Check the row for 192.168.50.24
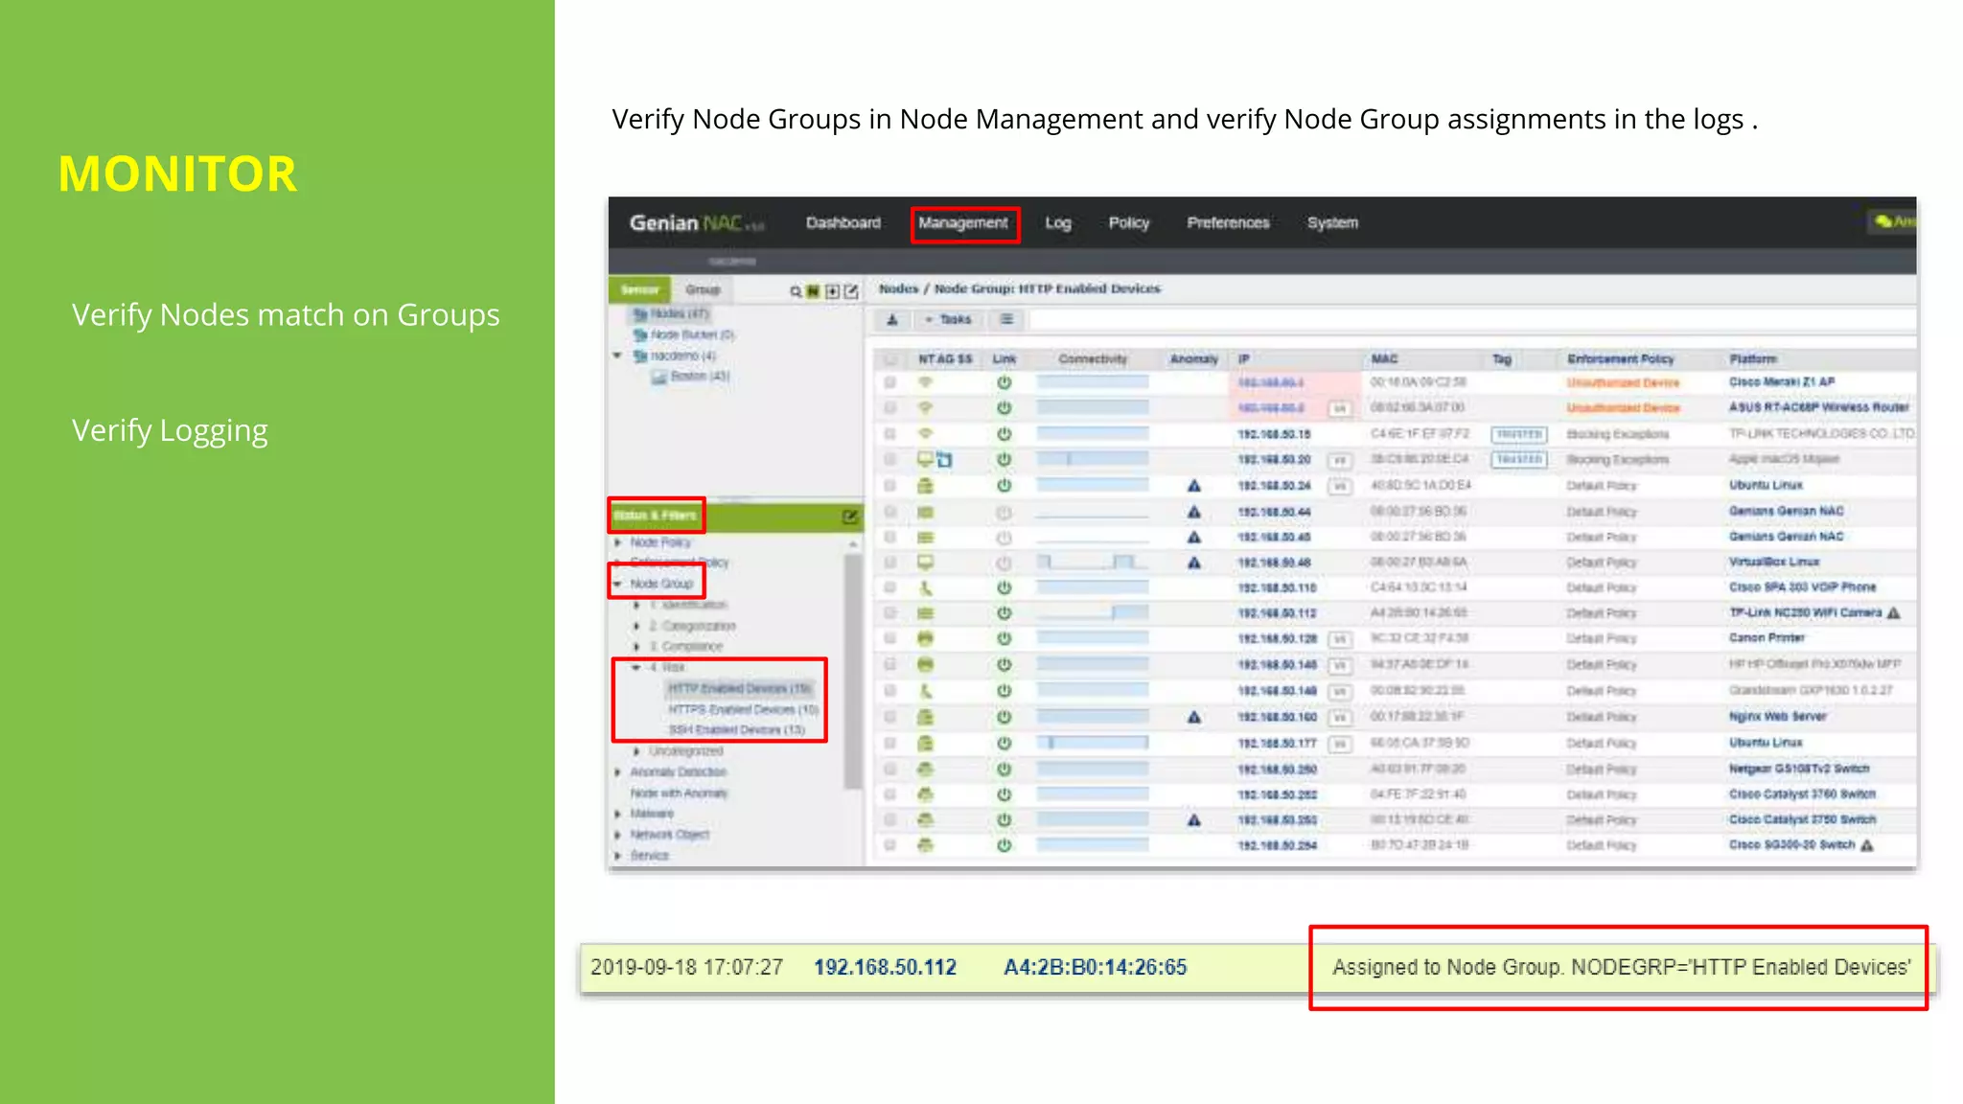This screenshot has height=1104, width=1963. coord(890,486)
